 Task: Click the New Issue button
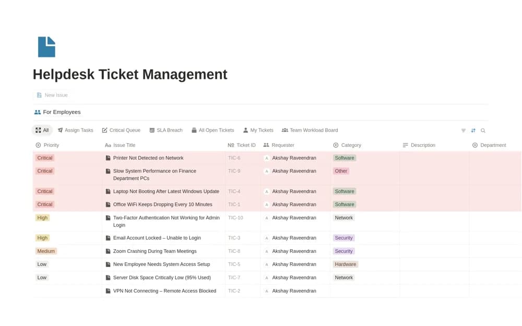[52, 95]
